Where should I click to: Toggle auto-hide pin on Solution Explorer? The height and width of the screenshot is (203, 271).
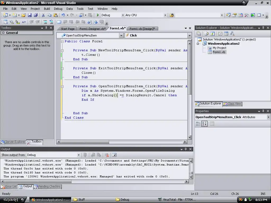tap(263, 28)
